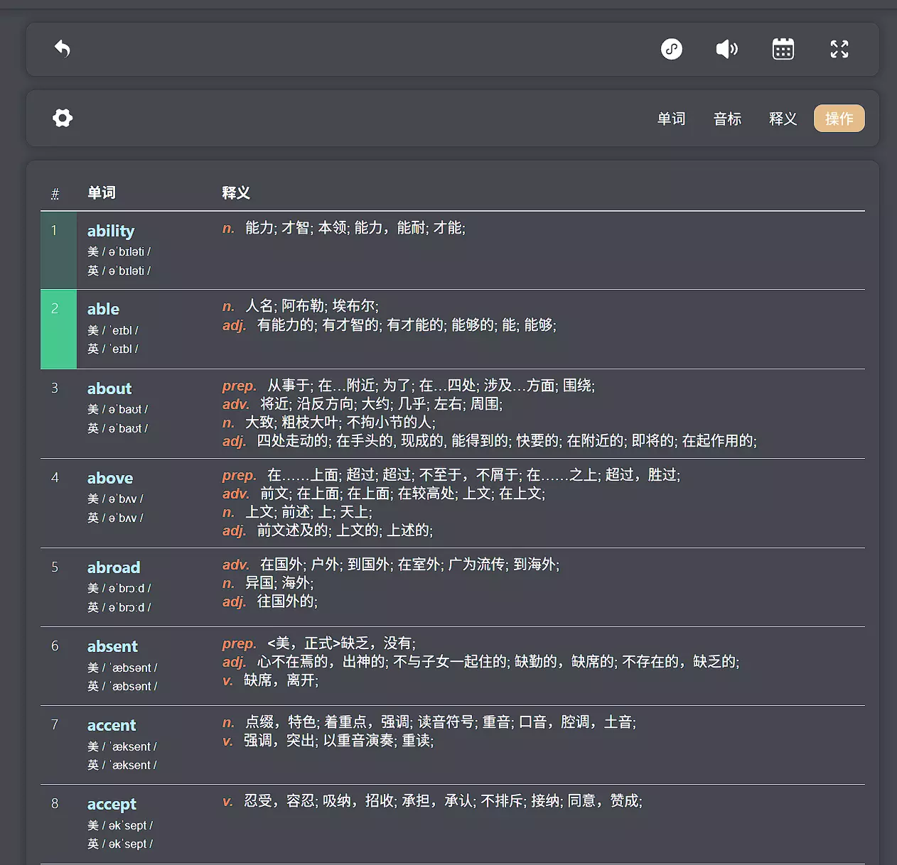Viewport: 897px width, 865px height.
Task: Enter fullscreen with the expand icon
Action: (839, 49)
